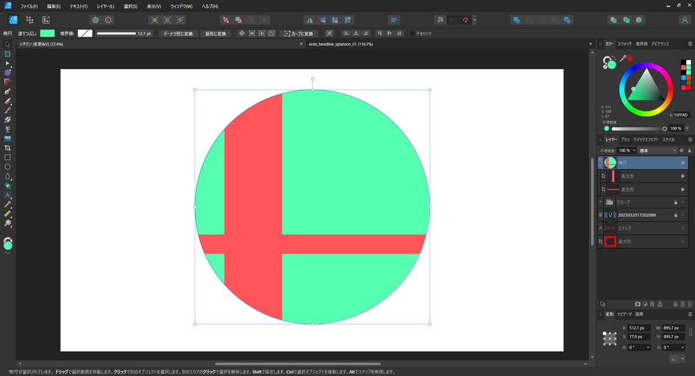Click the ドーナツ形に変換 button
Screen dimensions: 695x376
(x=177, y=34)
